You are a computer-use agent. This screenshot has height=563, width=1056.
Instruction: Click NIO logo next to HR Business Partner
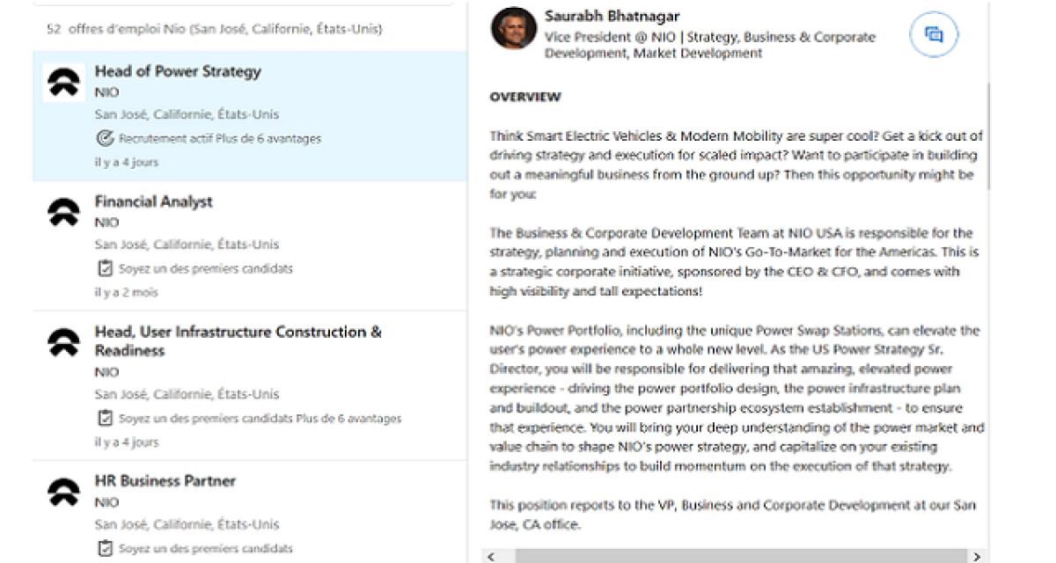(x=63, y=492)
